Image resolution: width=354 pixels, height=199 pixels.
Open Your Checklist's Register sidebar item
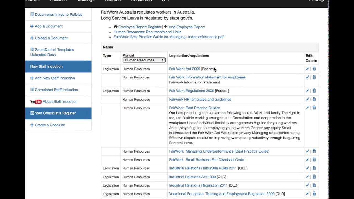click(x=55, y=113)
